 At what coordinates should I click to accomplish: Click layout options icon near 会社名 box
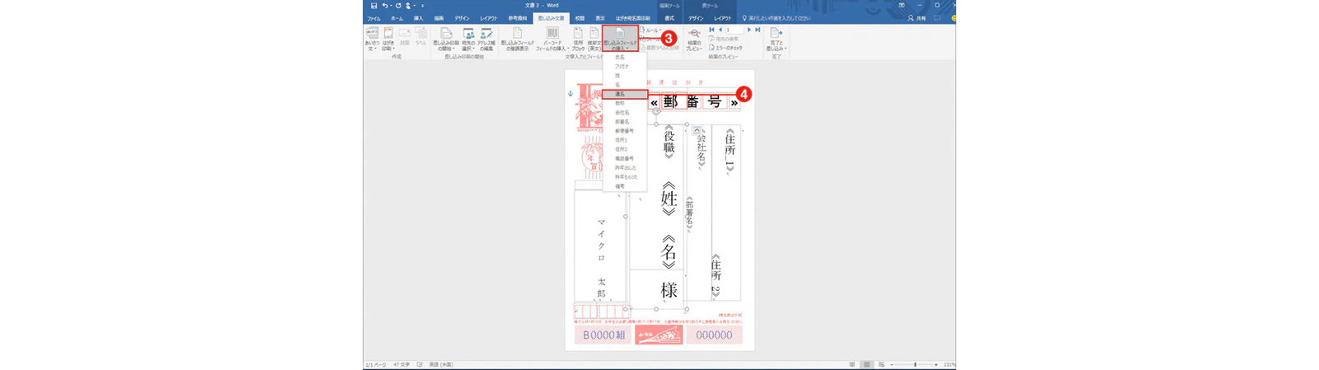[x=697, y=130]
